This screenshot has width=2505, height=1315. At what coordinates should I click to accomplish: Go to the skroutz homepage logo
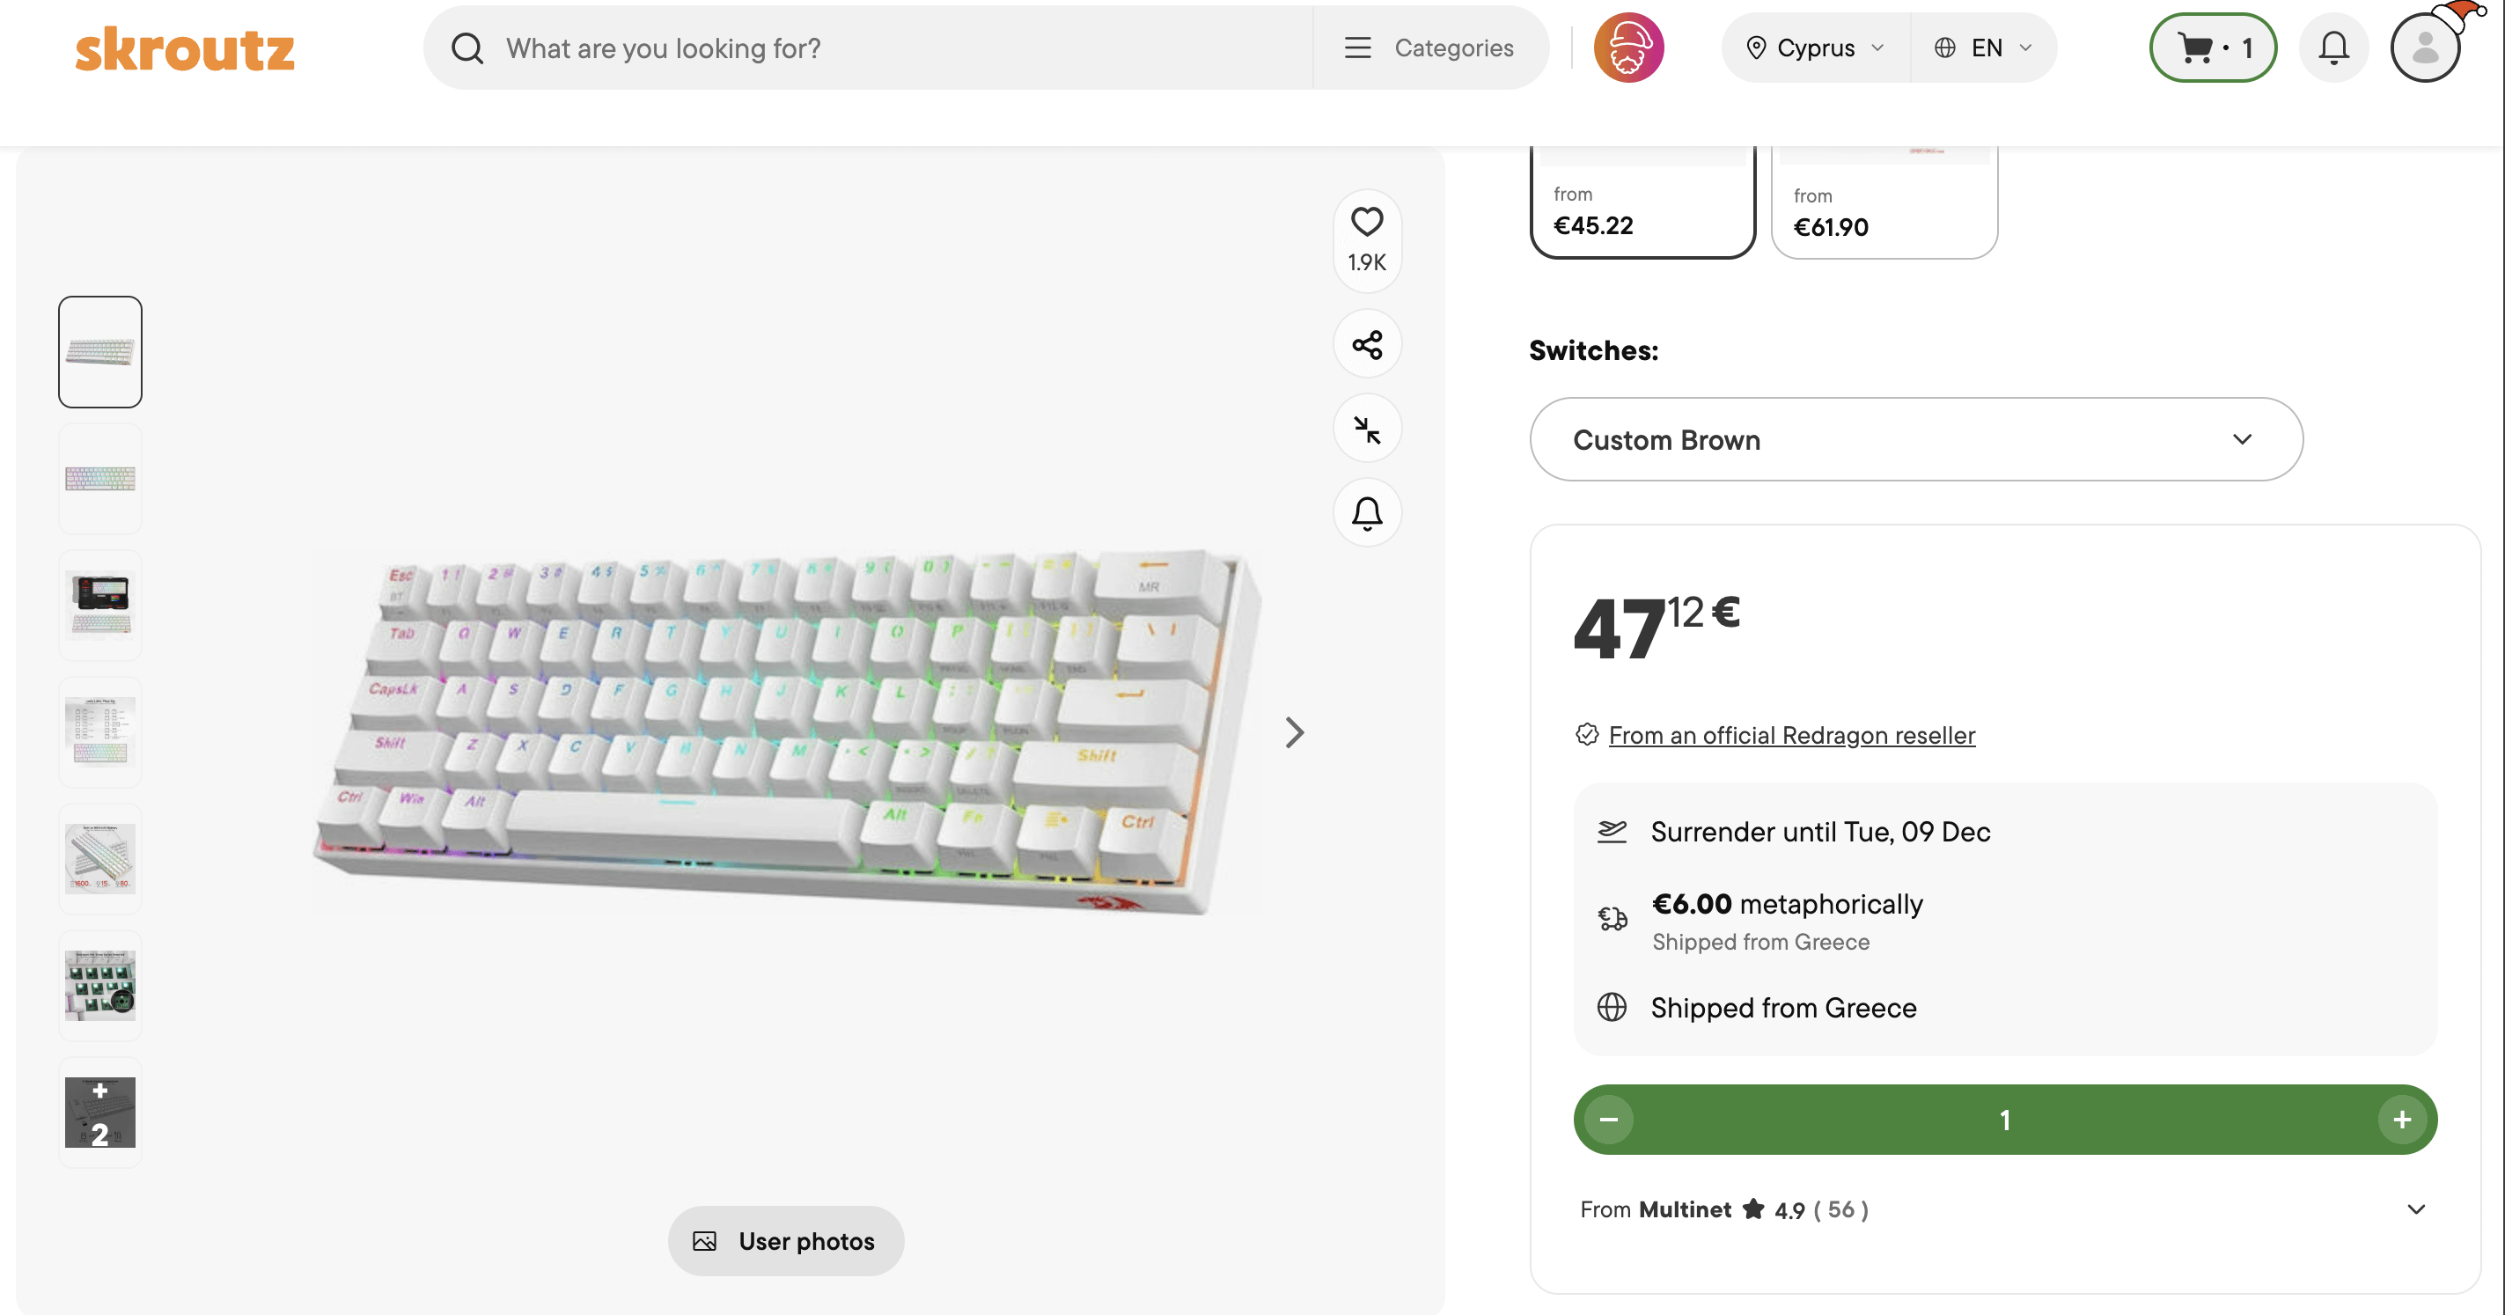pos(185,48)
